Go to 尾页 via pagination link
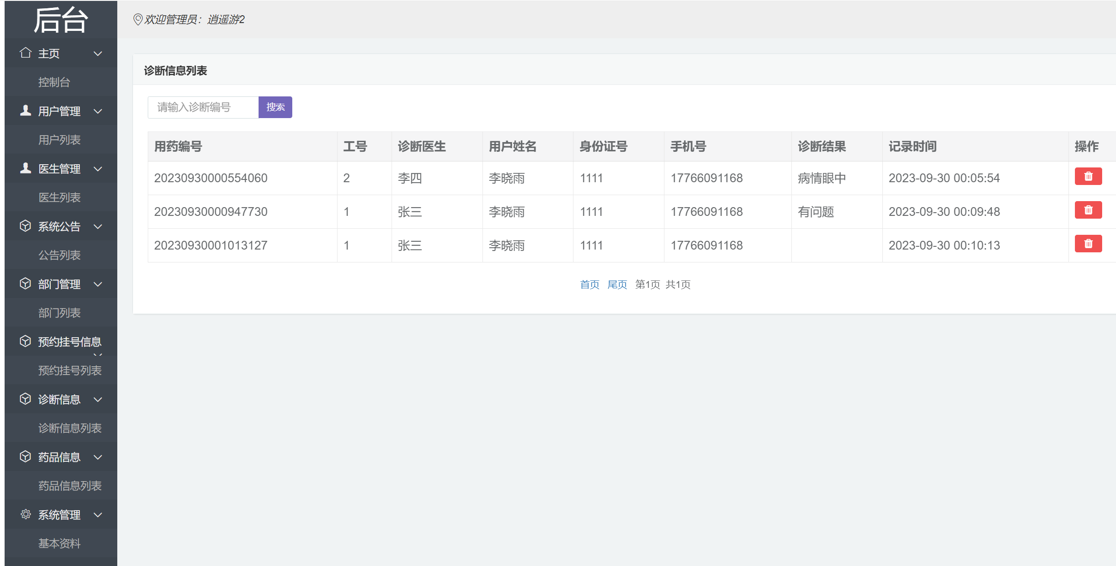 617,285
